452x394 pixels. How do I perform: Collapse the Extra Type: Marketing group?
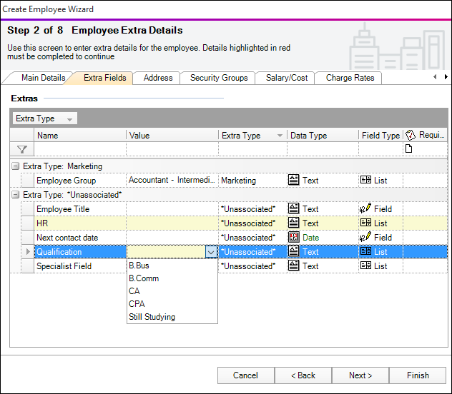tap(15, 166)
